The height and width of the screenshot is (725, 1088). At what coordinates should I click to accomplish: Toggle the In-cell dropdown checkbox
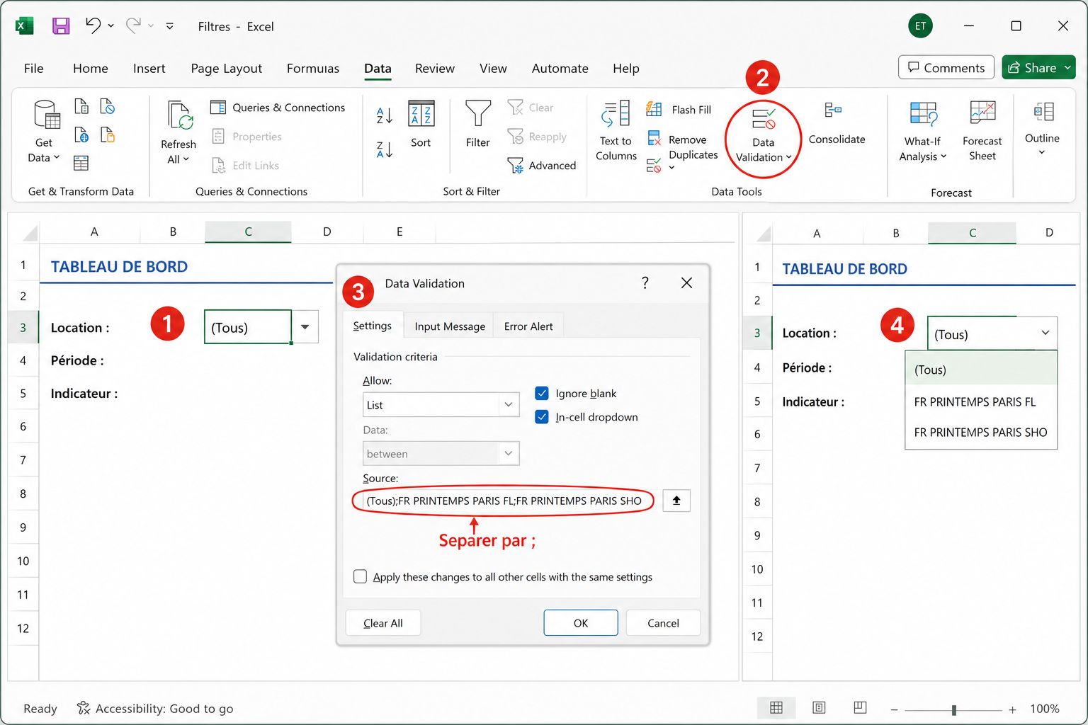(542, 417)
